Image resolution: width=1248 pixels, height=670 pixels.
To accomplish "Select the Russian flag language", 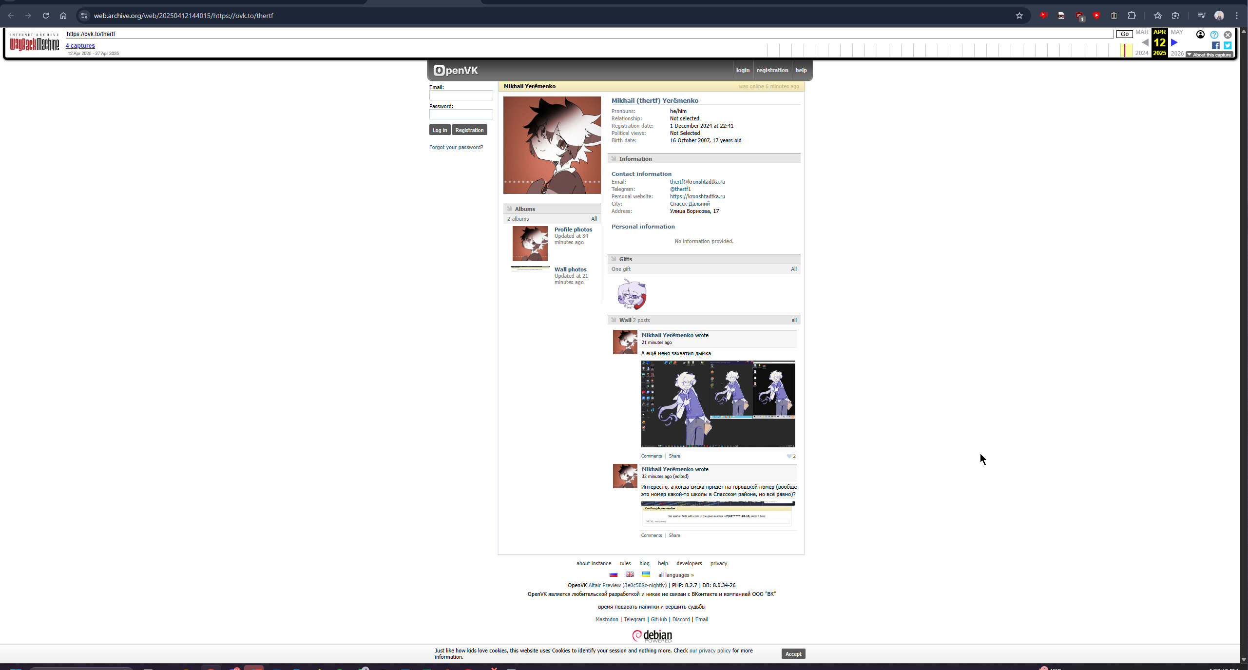I will pyautogui.click(x=614, y=574).
